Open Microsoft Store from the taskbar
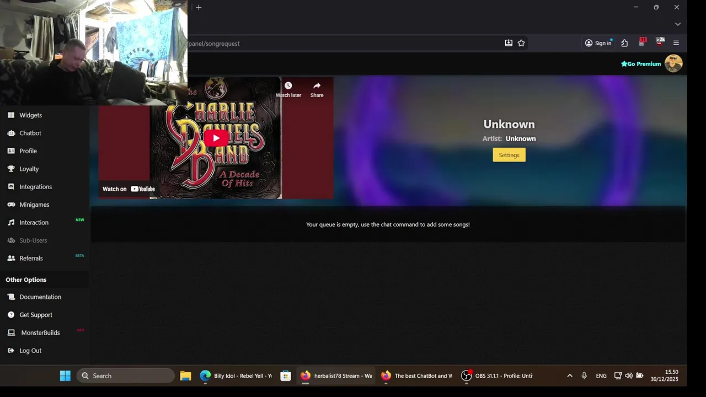This screenshot has height=397, width=706. (286, 376)
